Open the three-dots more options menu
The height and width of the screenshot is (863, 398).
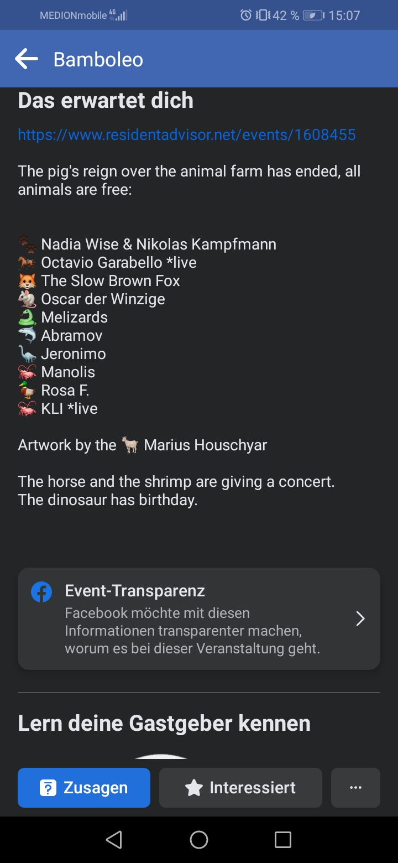(355, 788)
